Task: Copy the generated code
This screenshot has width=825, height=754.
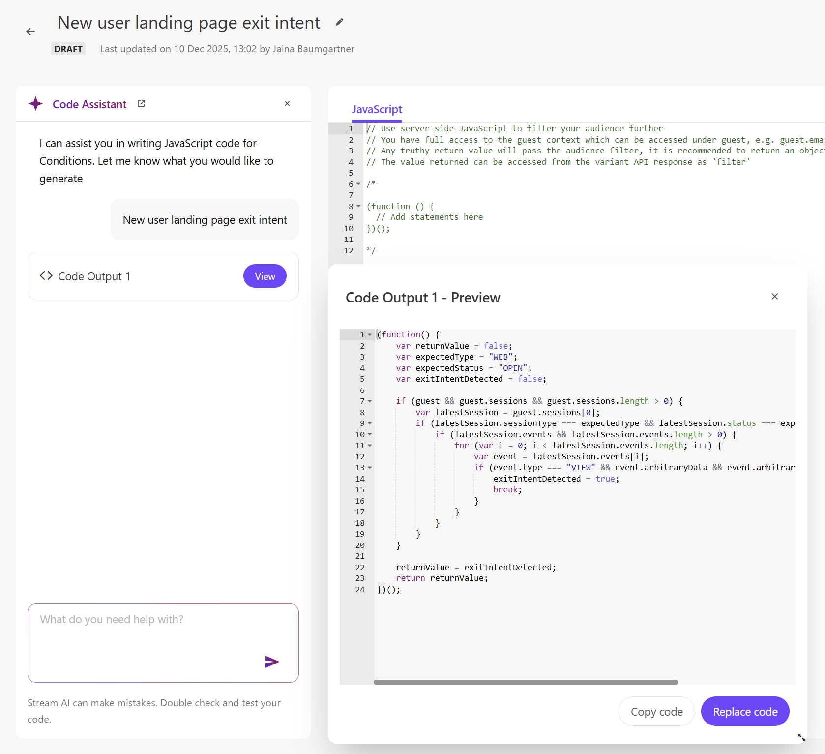Action: click(657, 712)
